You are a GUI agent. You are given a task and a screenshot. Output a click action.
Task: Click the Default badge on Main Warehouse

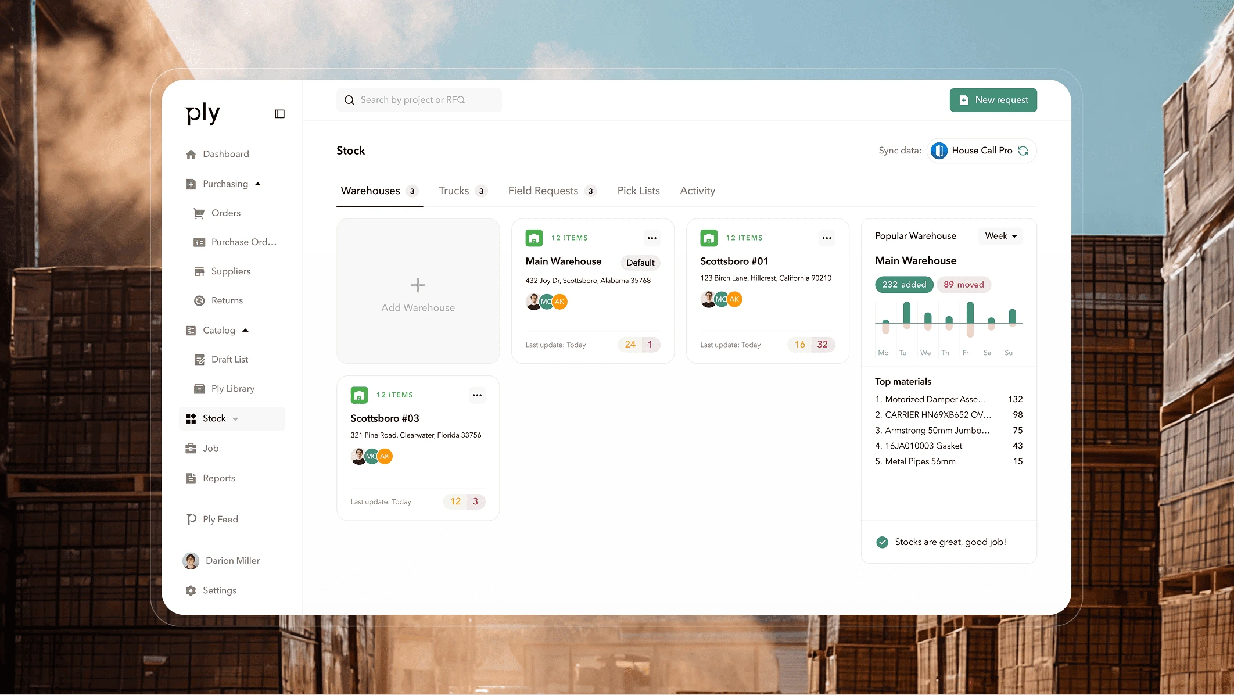(640, 263)
